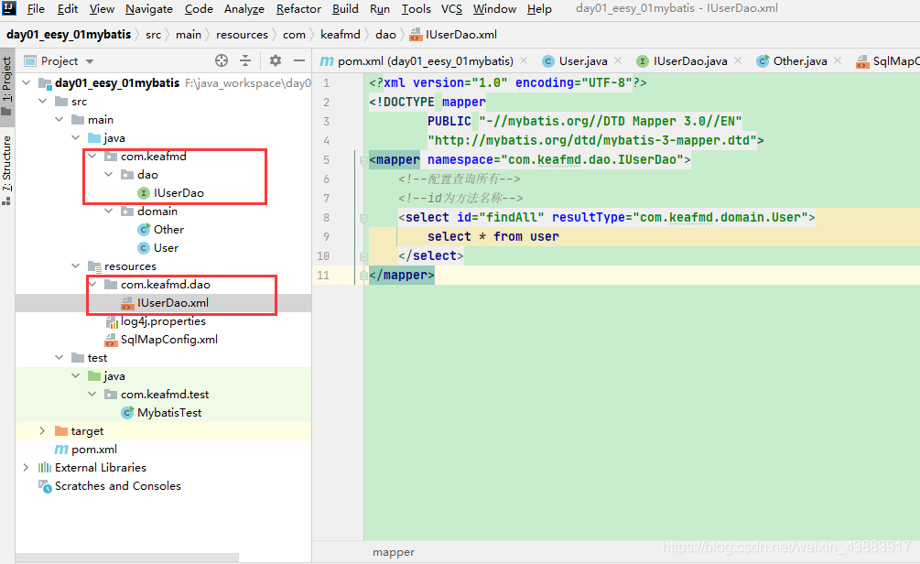Click the Other class icon in domain

click(x=143, y=230)
